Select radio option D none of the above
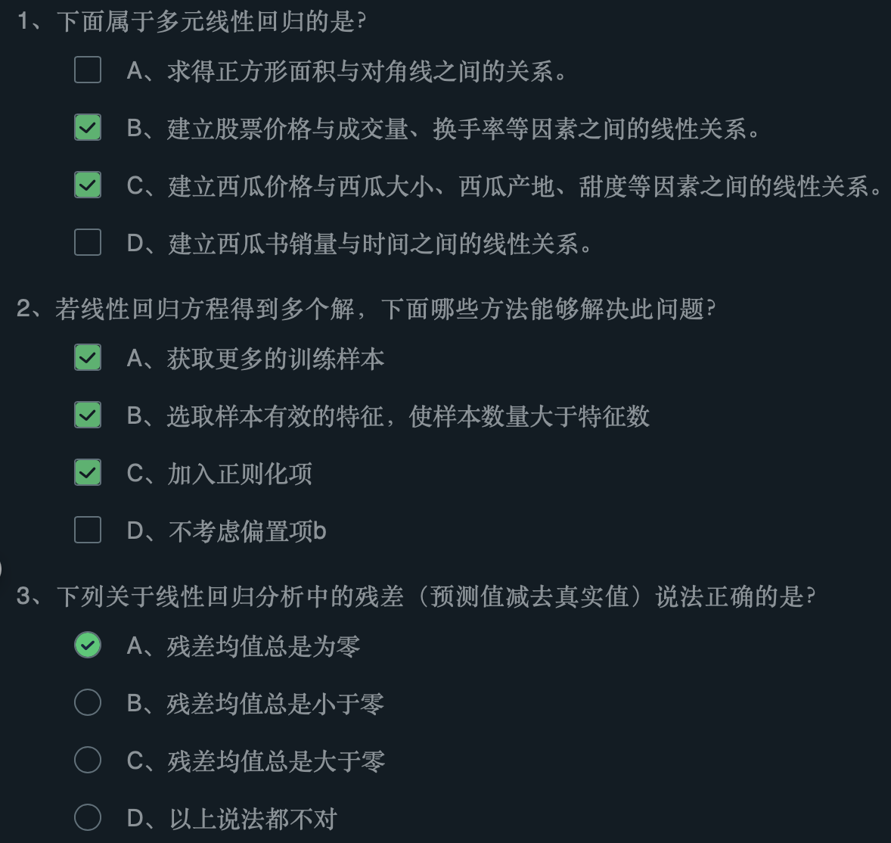Image resolution: width=891 pixels, height=843 pixels. pos(87,817)
